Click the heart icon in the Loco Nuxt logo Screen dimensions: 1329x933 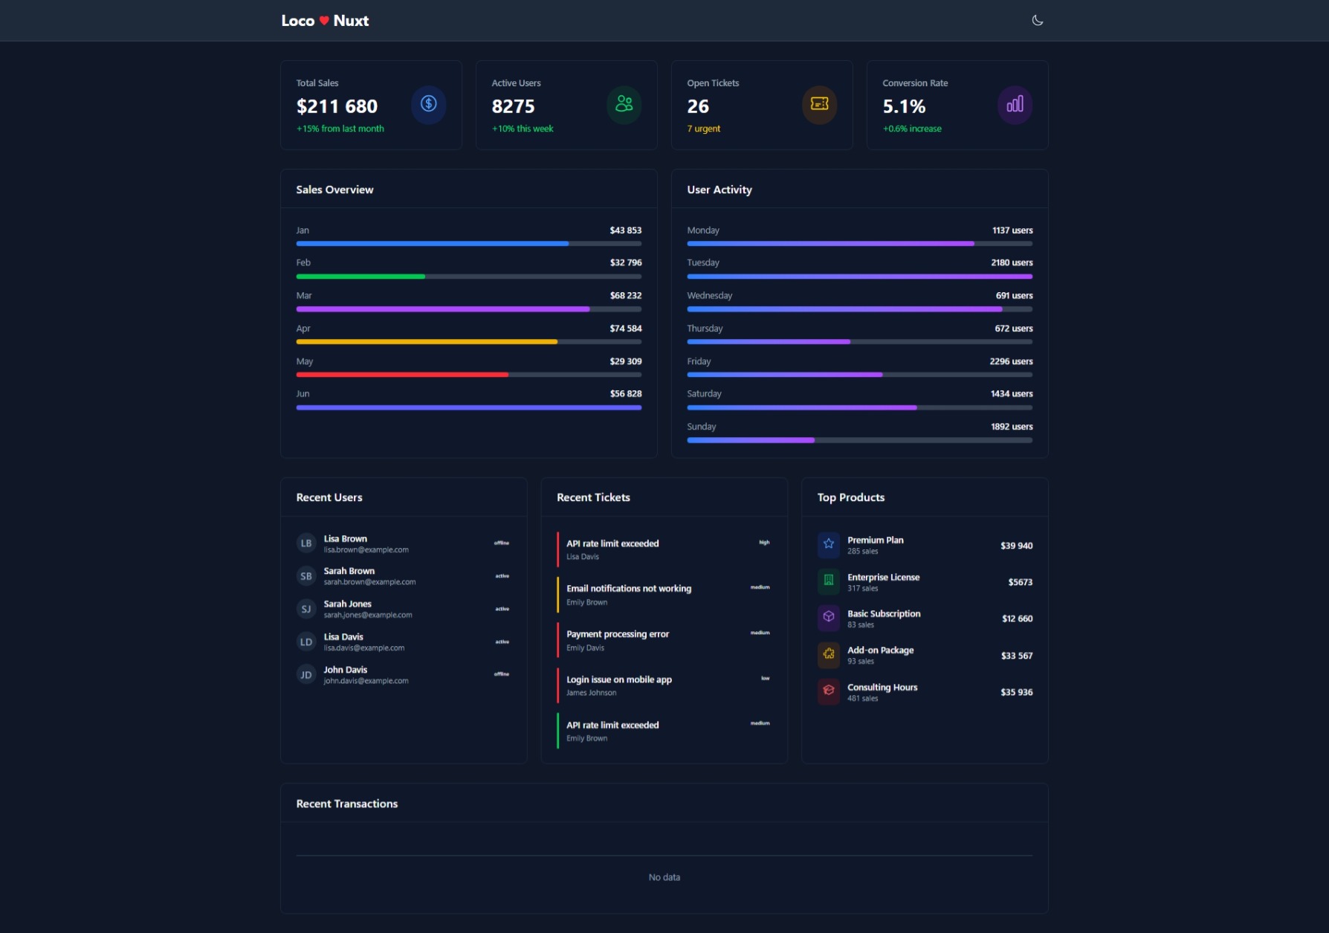point(325,20)
